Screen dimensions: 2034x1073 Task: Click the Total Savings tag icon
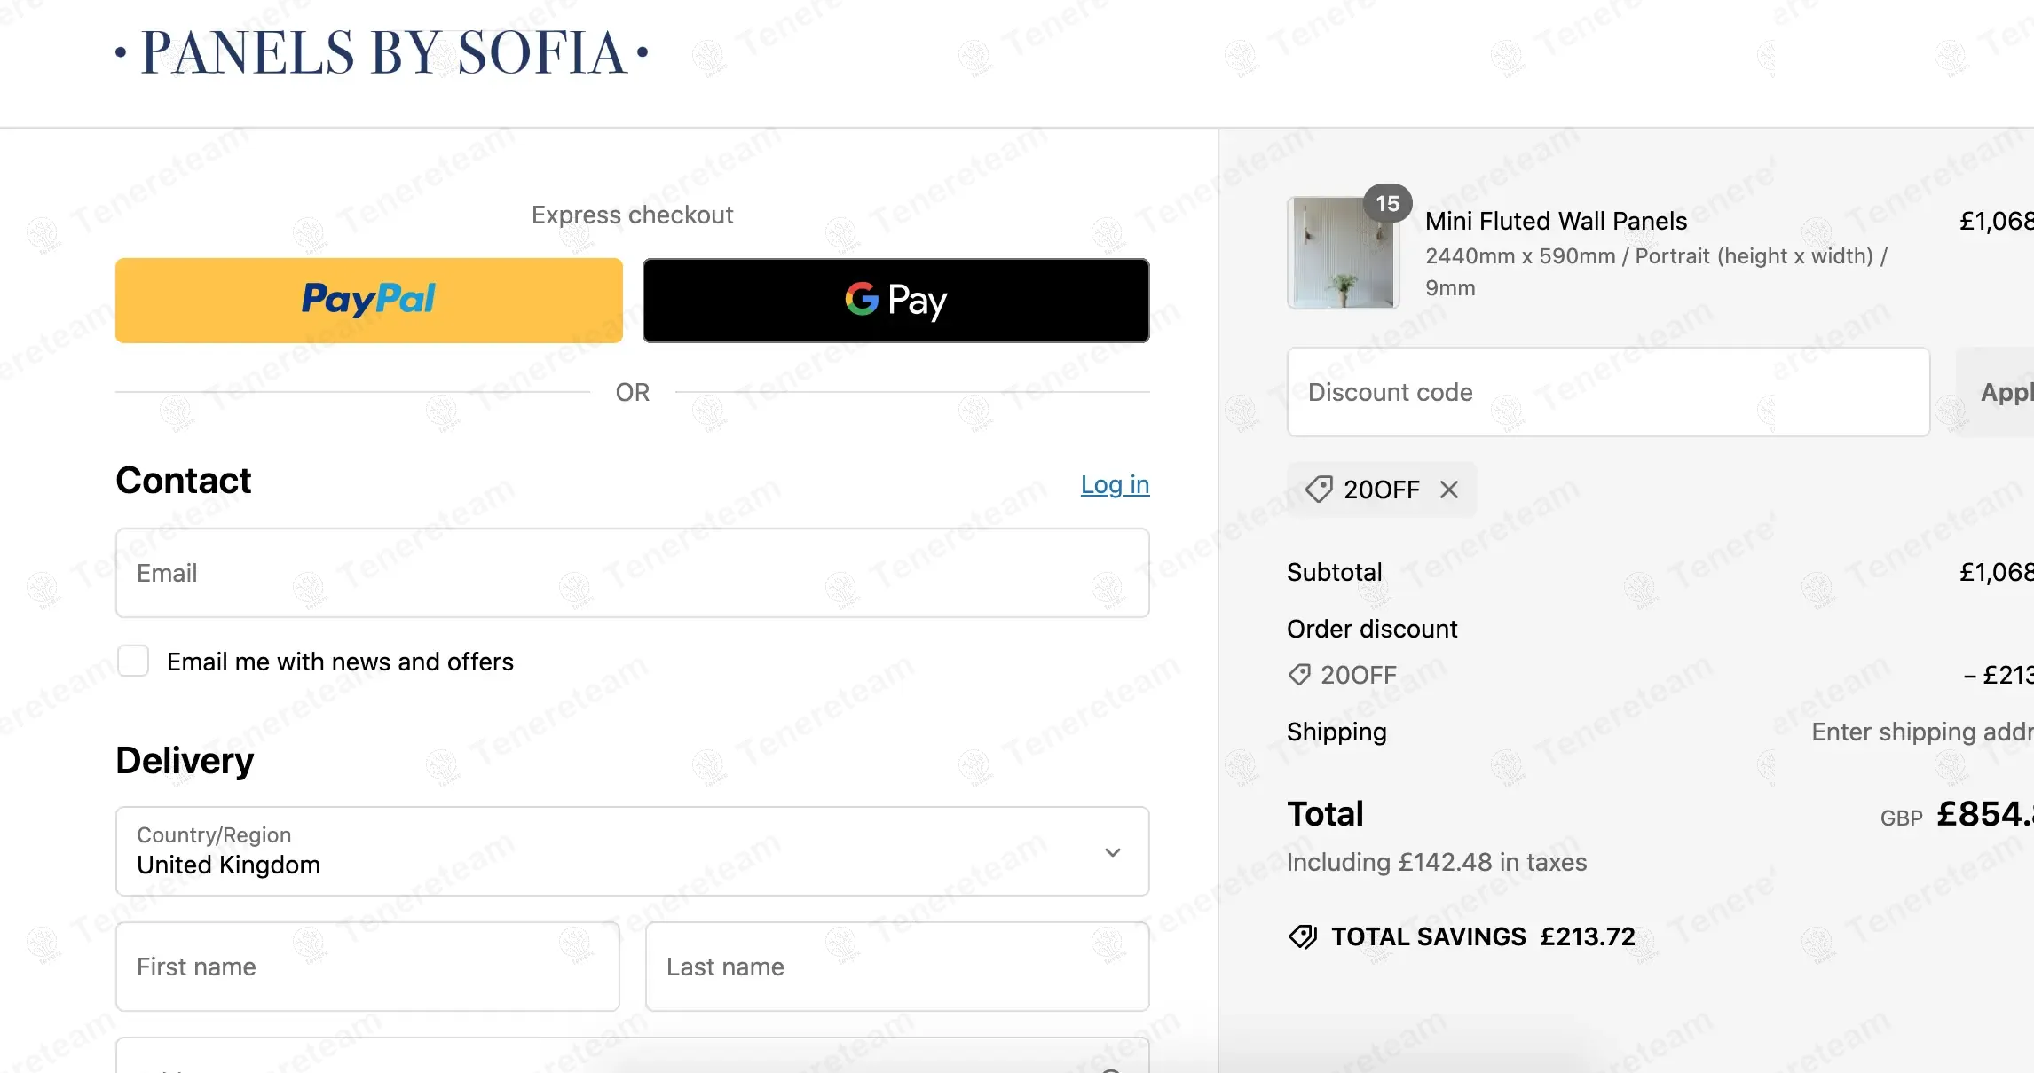coord(1303,936)
